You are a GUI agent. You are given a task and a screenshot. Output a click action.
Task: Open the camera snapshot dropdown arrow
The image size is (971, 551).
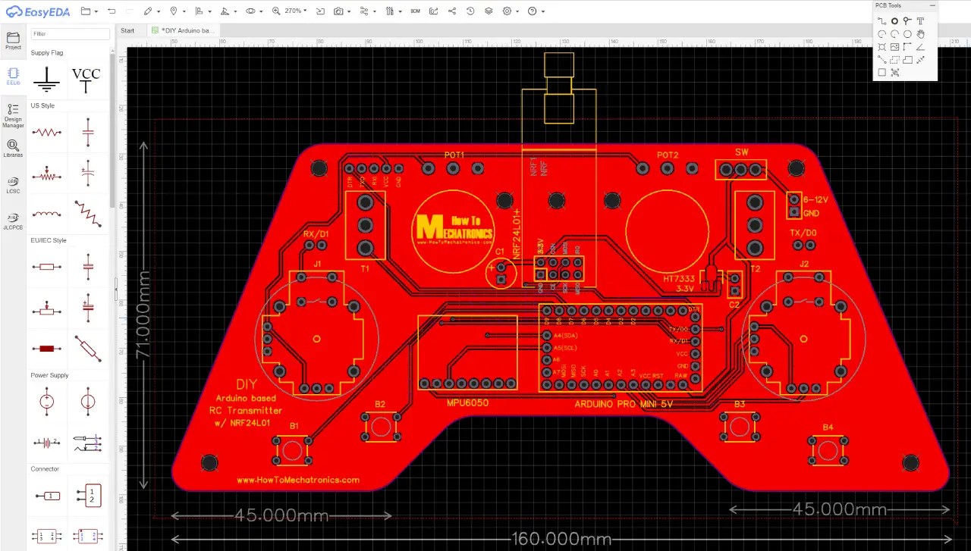click(349, 11)
